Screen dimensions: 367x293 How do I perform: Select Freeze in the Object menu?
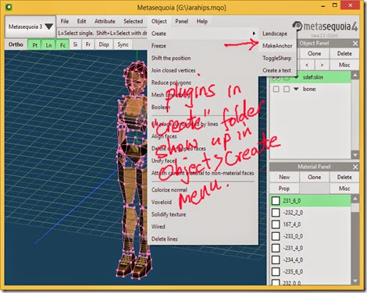click(x=203, y=46)
